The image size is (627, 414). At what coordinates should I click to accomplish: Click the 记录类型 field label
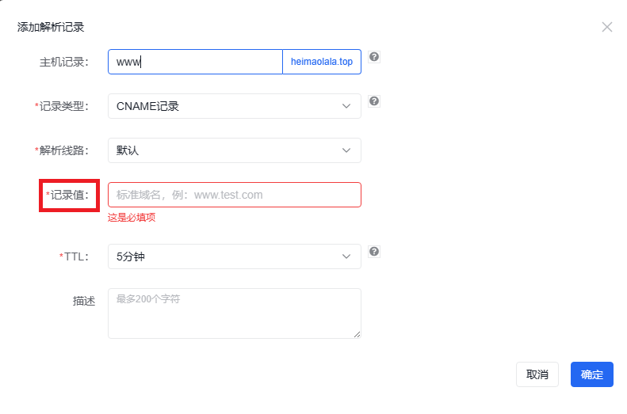pos(64,106)
